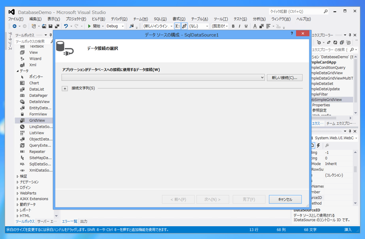
Task: Click the text alignment icon
Action: point(268,26)
